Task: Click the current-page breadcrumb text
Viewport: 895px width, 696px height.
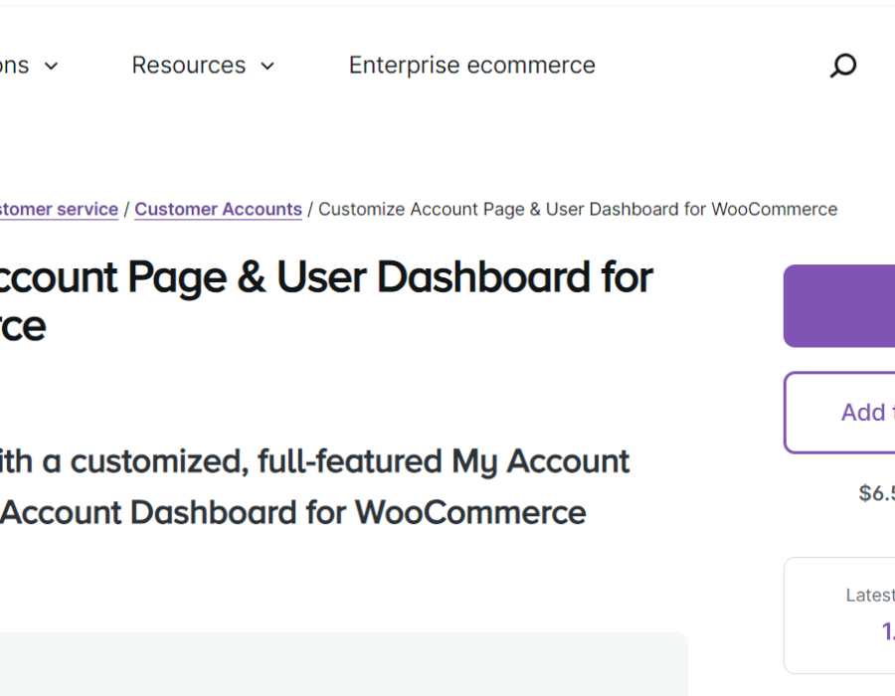Action: (577, 210)
